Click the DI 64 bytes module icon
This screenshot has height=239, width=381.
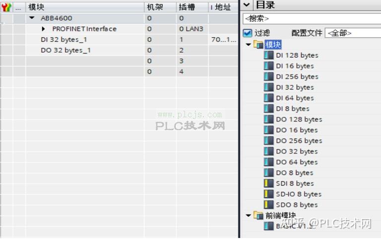[x=268, y=98]
